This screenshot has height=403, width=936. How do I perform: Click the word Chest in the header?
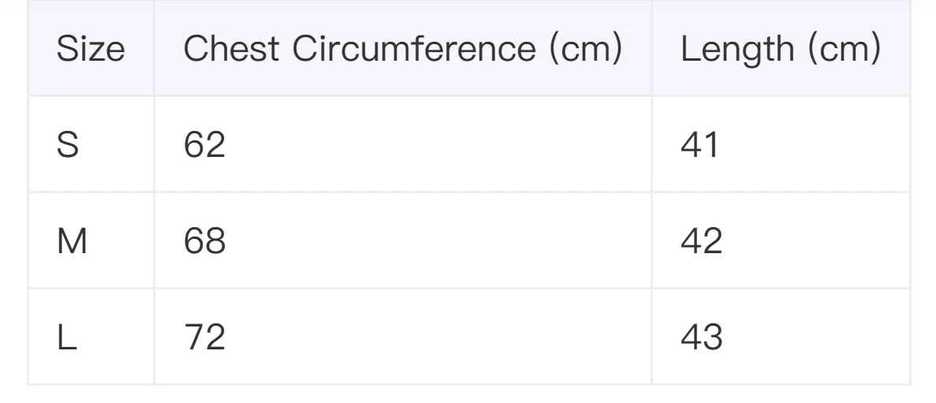click(231, 49)
